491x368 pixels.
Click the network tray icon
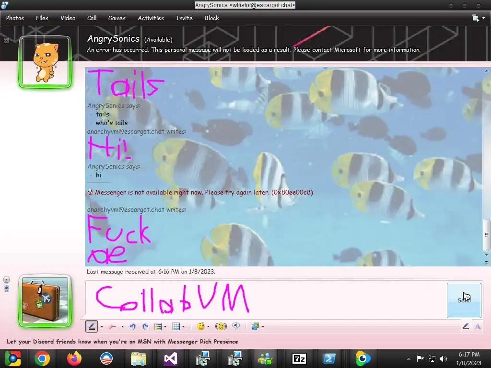[432, 358]
